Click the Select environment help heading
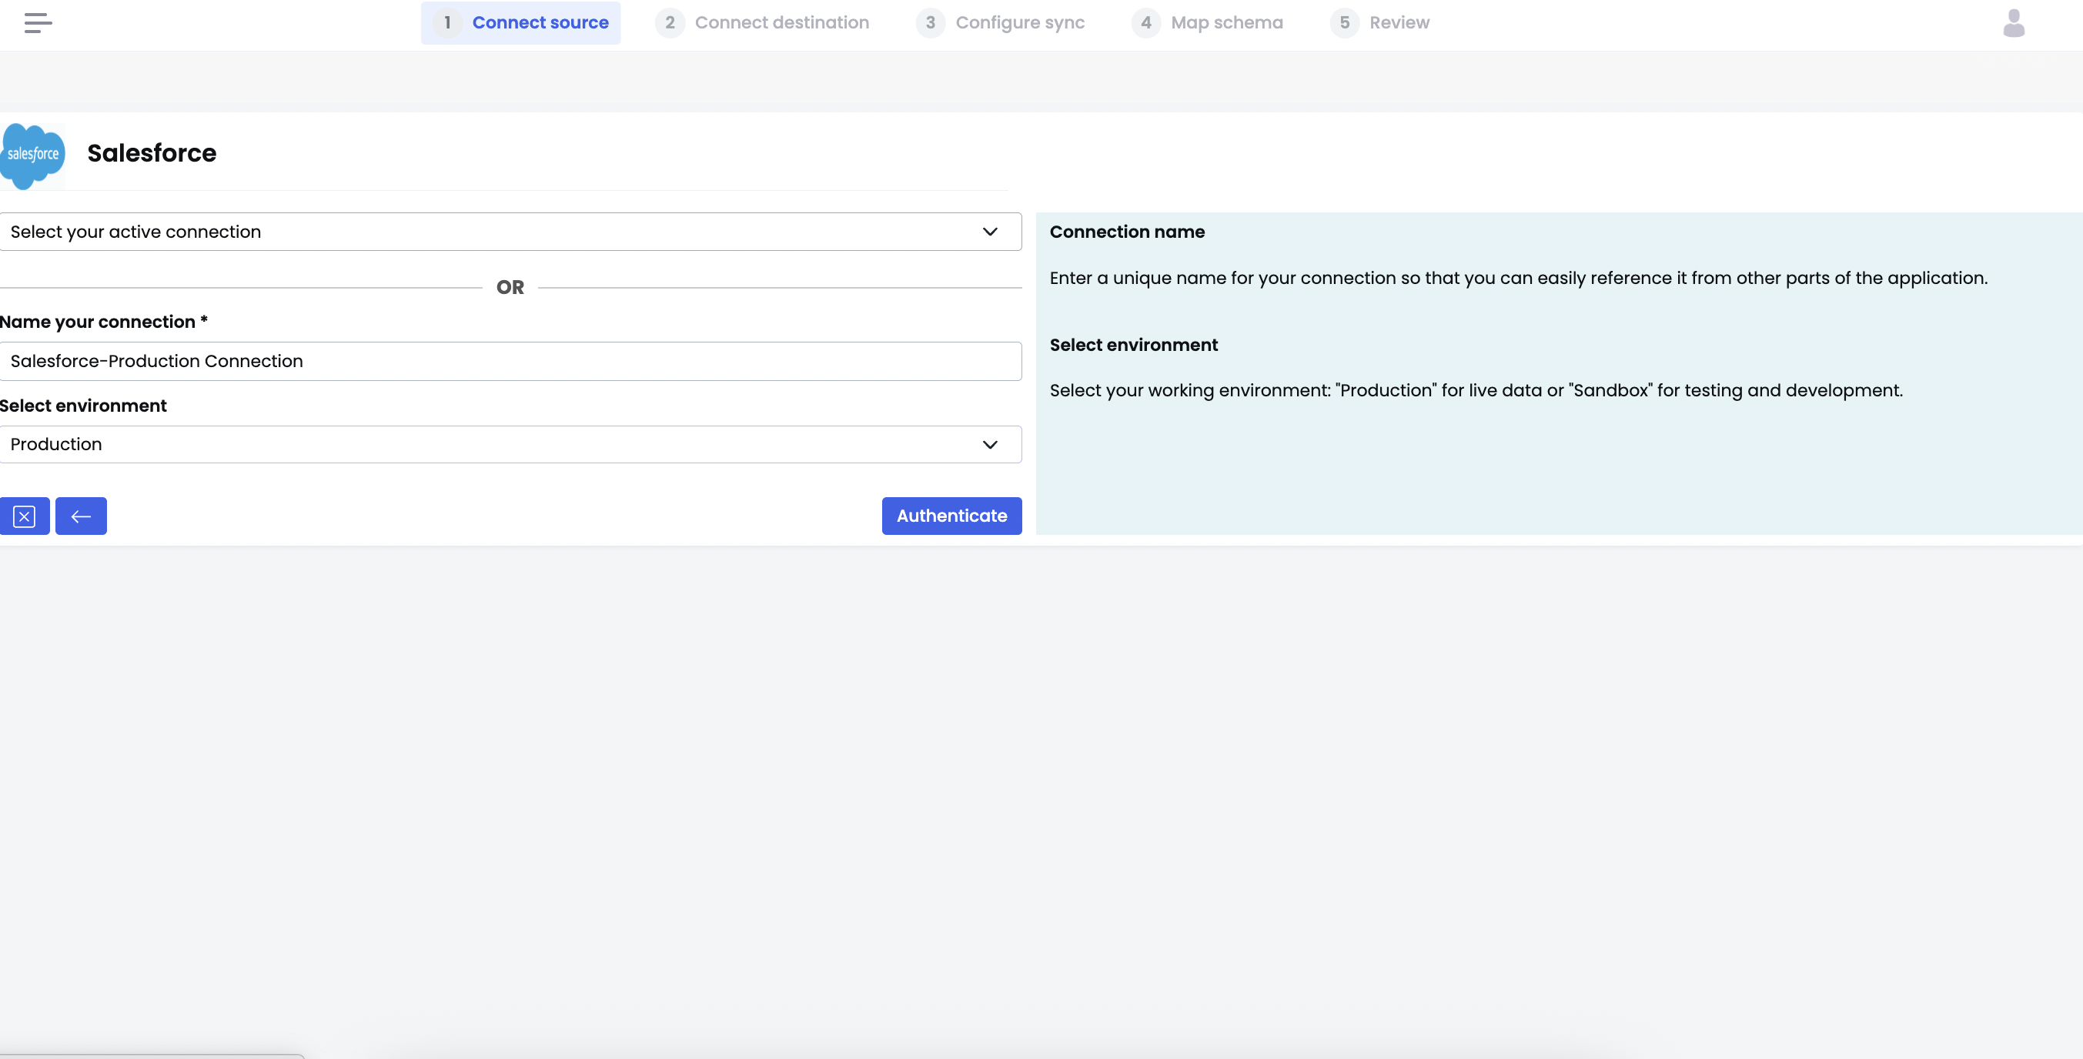 (1134, 346)
